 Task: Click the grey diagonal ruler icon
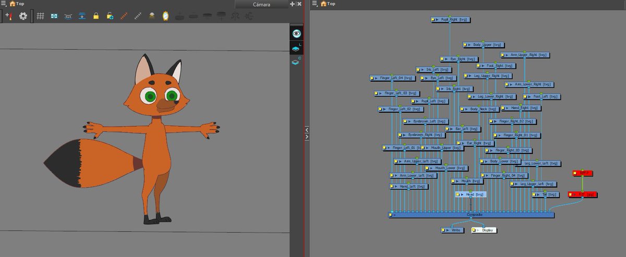(x=138, y=16)
